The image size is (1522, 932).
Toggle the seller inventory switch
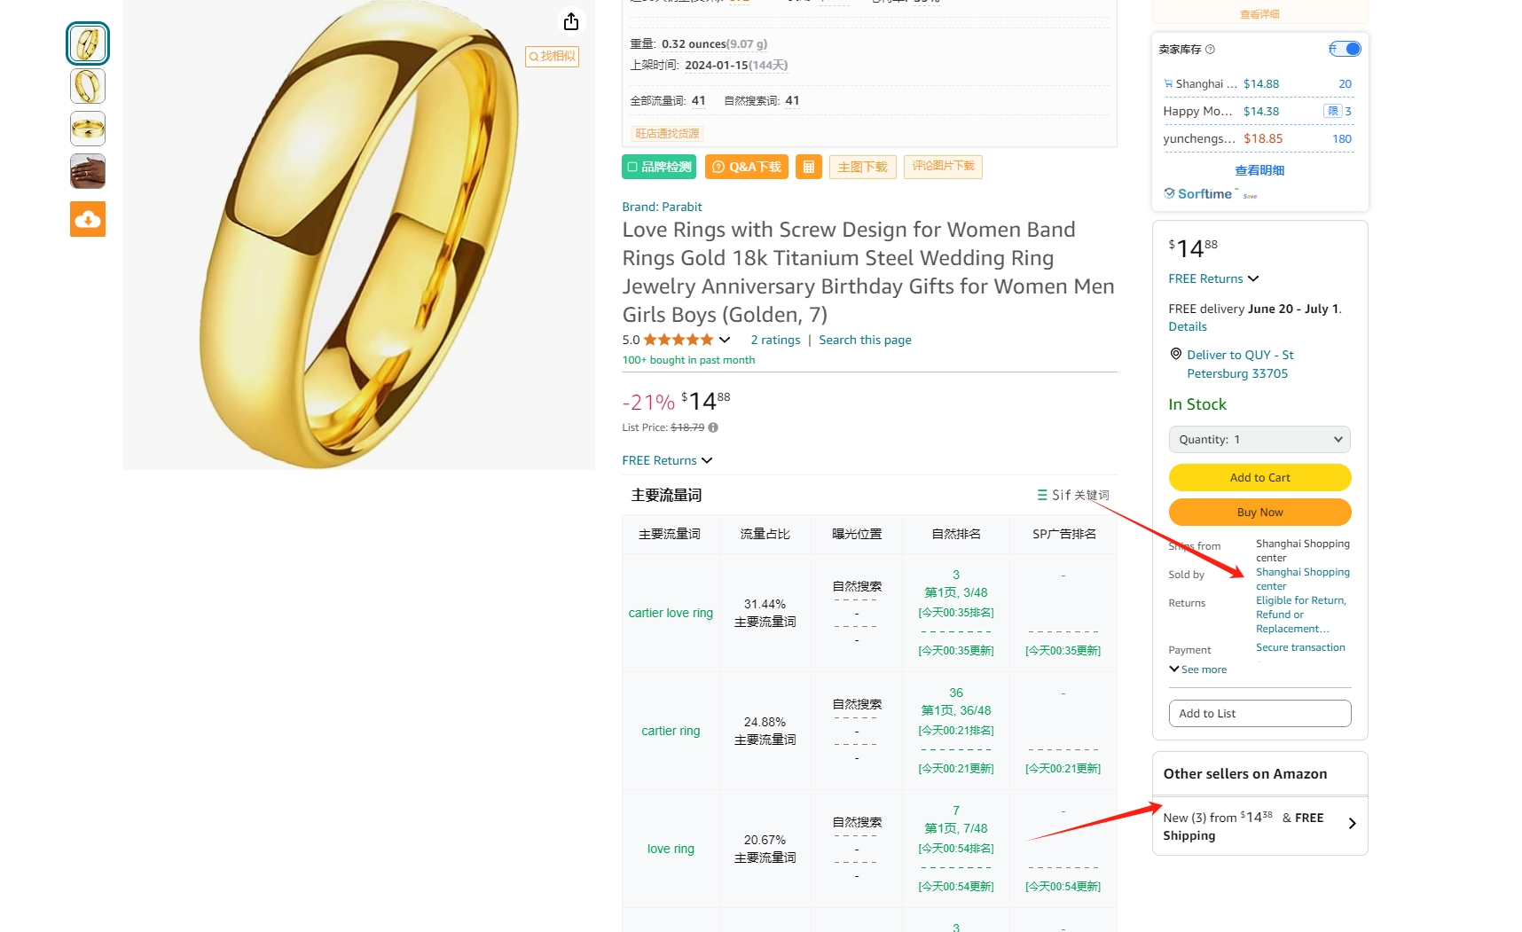pyautogui.click(x=1345, y=49)
